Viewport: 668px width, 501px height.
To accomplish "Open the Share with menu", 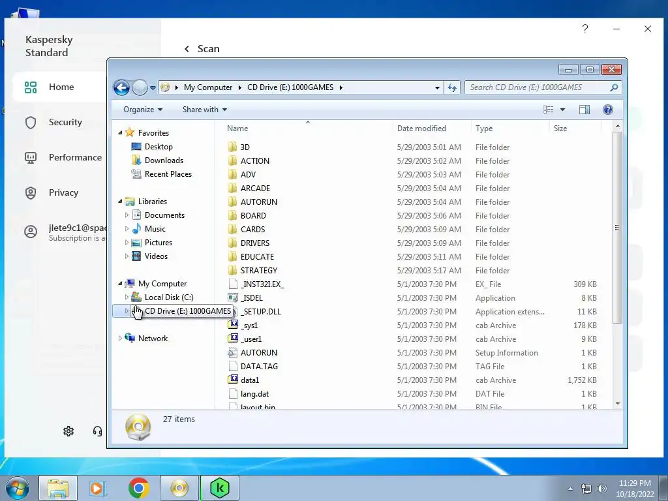I will [204, 110].
